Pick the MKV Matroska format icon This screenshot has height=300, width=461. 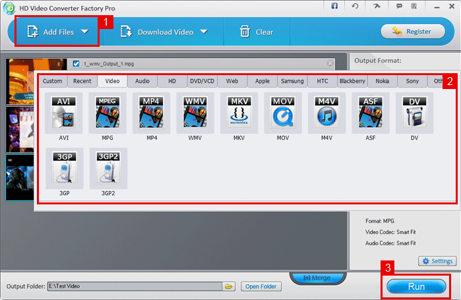coord(239,112)
